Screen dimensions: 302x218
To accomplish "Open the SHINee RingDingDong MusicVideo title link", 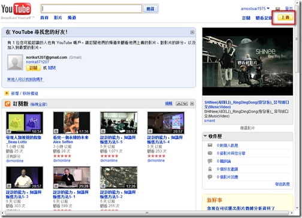I will pos(247,105).
